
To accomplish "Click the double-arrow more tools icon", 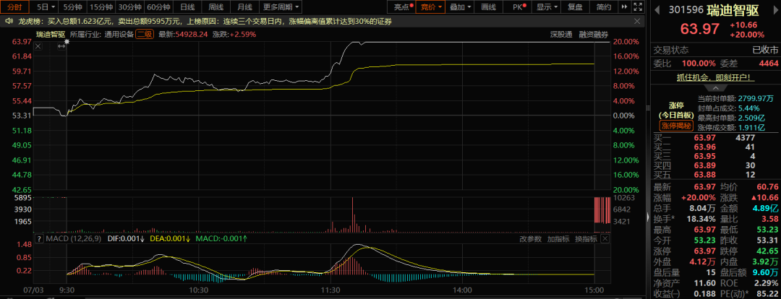I will click(625, 7).
